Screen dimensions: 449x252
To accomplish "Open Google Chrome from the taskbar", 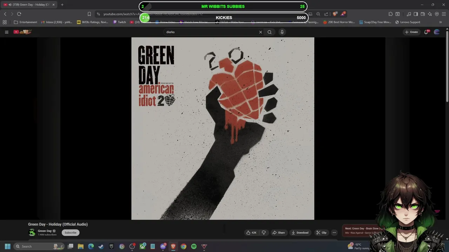I will coord(183,246).
